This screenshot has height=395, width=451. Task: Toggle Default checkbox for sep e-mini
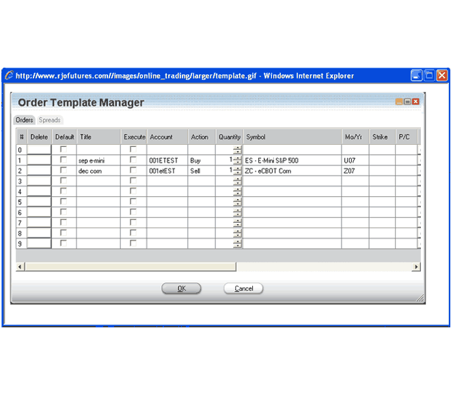(x=64, y=159)
